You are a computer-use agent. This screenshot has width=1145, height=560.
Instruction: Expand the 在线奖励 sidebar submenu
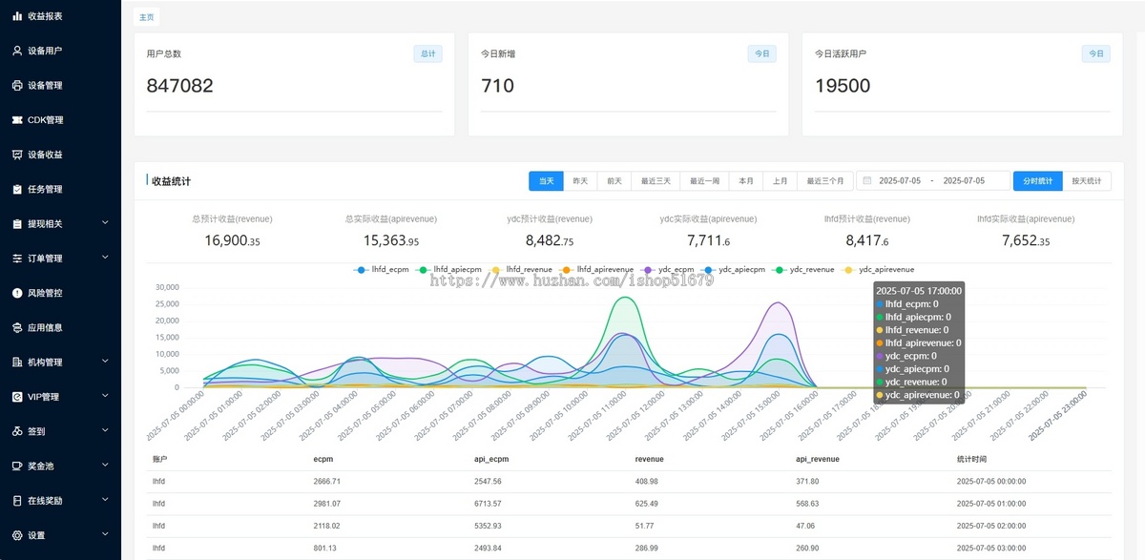[105, 500]
